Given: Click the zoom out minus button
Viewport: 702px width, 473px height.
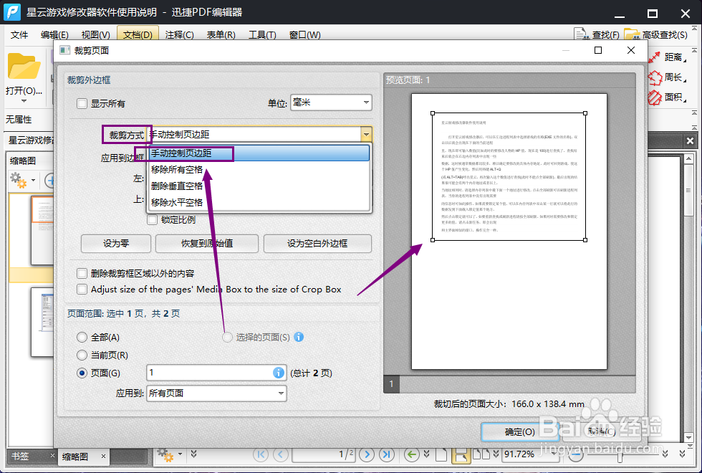Looking at the screenshot, I should click(576, 454).
